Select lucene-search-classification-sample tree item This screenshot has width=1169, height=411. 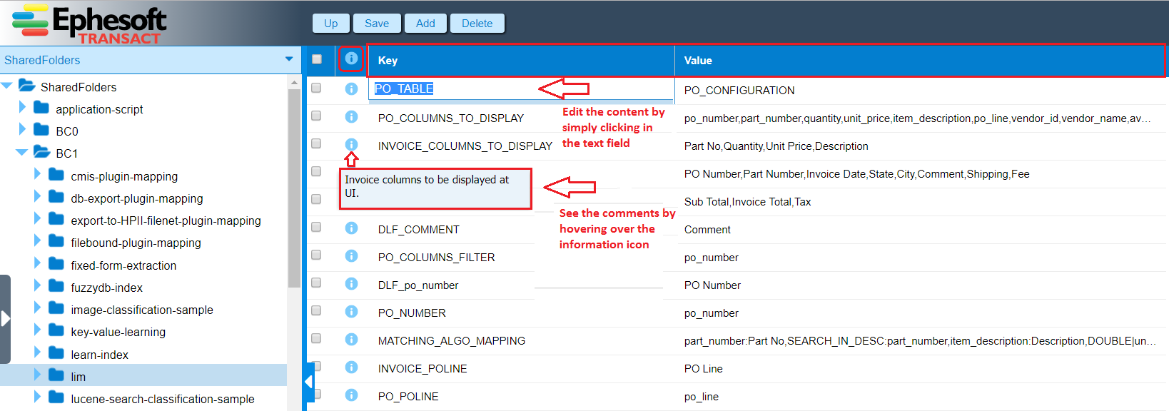(162, 399)
